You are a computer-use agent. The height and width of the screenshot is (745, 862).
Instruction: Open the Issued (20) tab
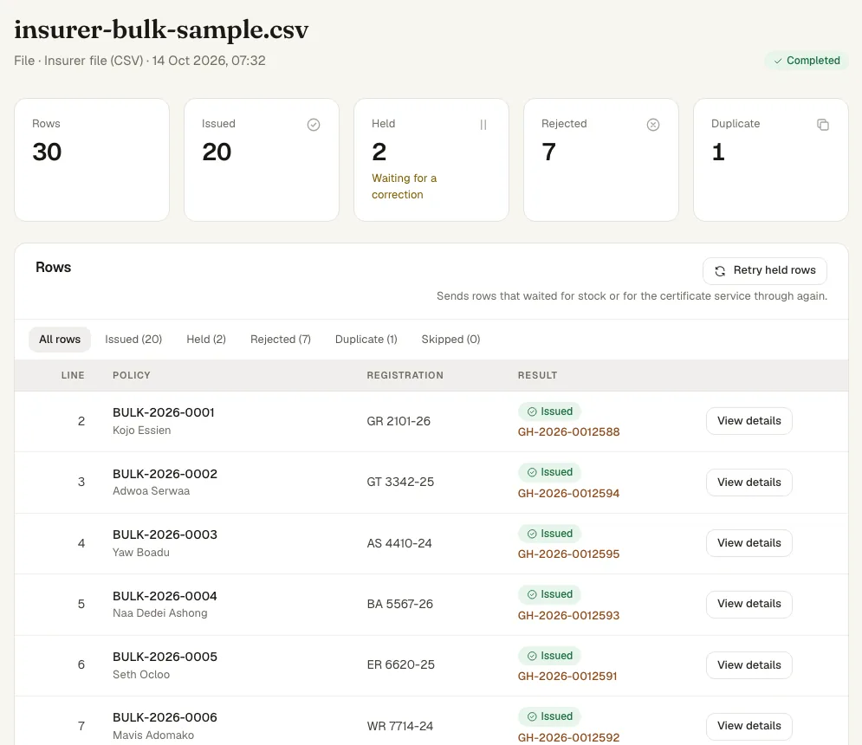click(x=133, y=340)
